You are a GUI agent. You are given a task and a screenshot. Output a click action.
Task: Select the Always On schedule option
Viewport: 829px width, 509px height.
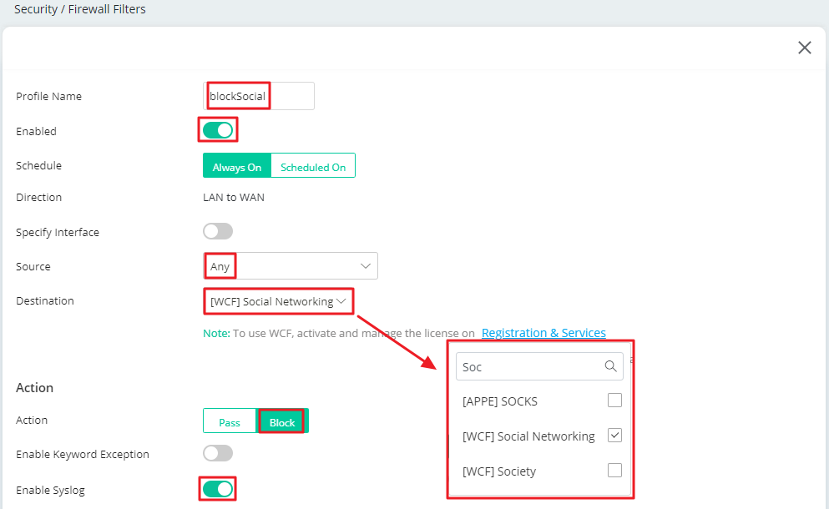click(x=237, y=166)
